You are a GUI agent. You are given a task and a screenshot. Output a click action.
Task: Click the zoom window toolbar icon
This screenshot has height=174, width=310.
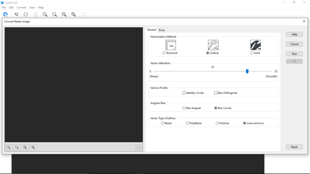pyautogui.click(x=64, y=14)
